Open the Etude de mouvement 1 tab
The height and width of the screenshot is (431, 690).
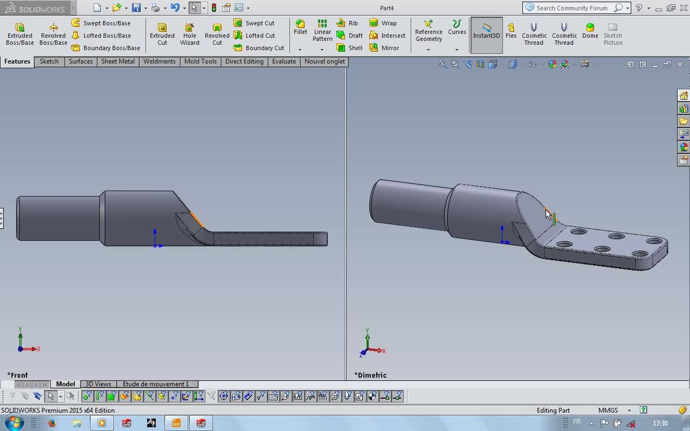157,384
